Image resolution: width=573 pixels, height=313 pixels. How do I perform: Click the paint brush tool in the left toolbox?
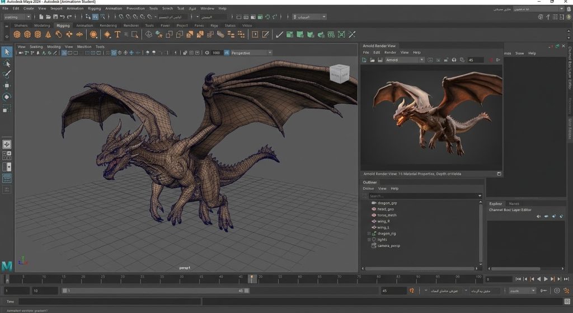7,74
